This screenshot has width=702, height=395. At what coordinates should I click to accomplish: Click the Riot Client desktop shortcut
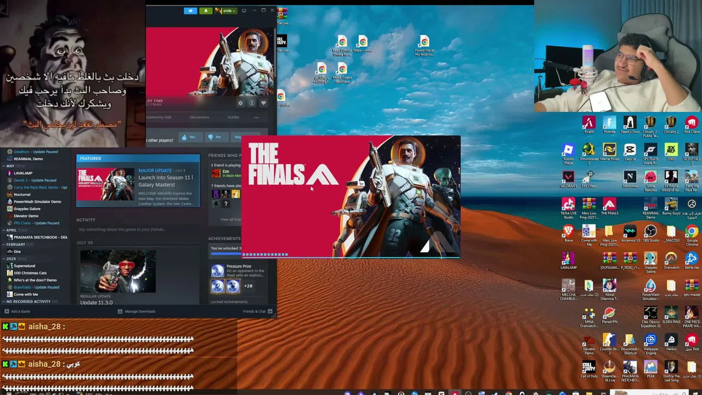tap(692, 125)
